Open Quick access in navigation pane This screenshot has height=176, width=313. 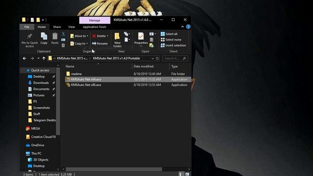[40, 70]
